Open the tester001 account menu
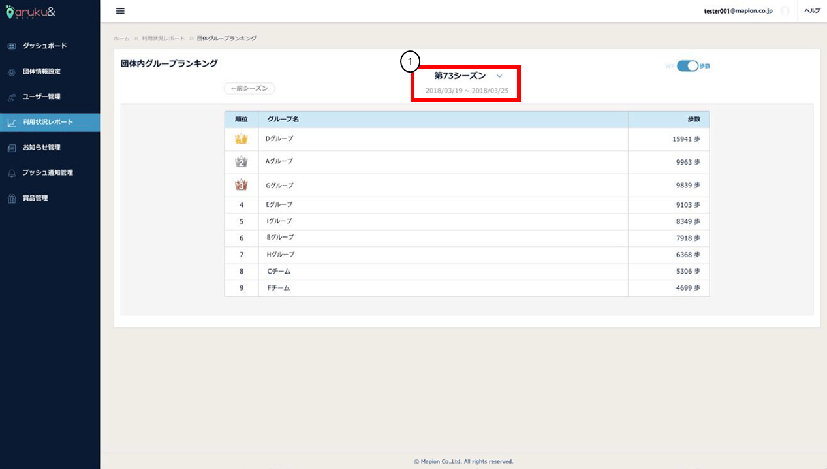 (738, 11)
